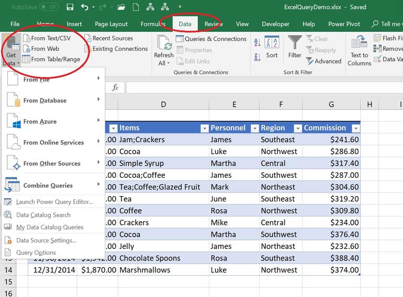This screenshot has height=297, width=403.
Task: Click Existing Connections button
Action: tap(120, 49)
